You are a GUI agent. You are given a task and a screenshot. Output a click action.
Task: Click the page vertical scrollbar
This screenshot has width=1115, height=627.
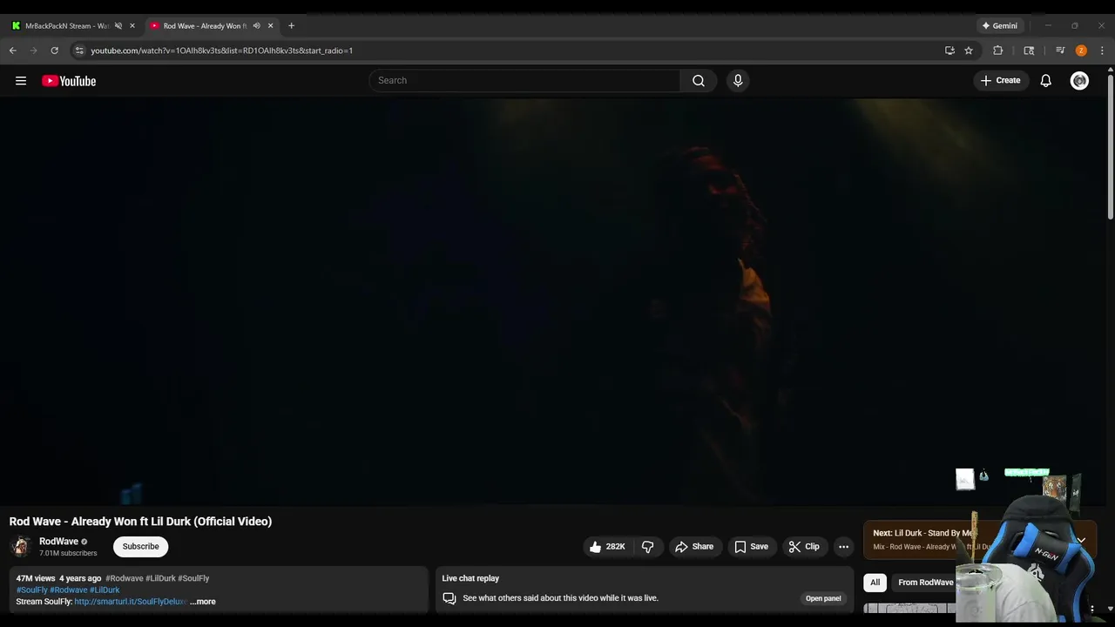[1111, 148]
